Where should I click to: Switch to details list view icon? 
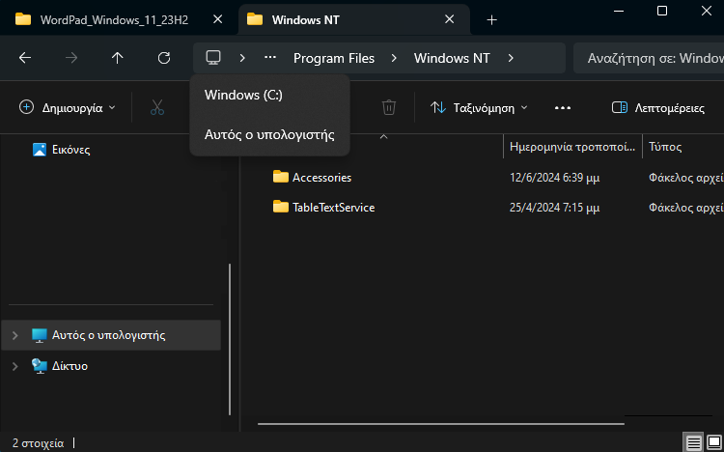pyautogui.click(x=693, y=442)
